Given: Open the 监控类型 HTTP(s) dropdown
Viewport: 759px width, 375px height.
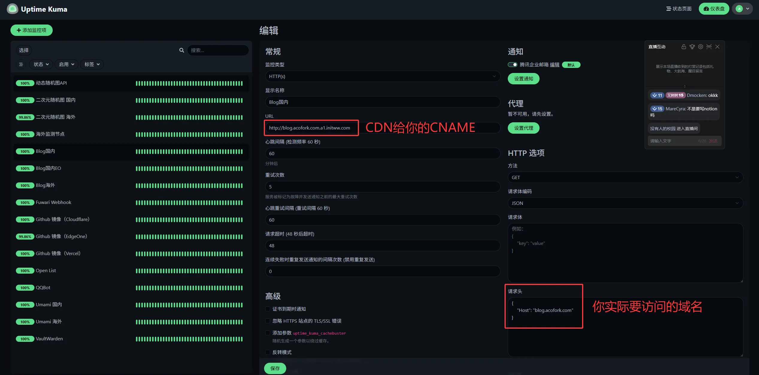Looking at the screenshot, I should point(382,77).
